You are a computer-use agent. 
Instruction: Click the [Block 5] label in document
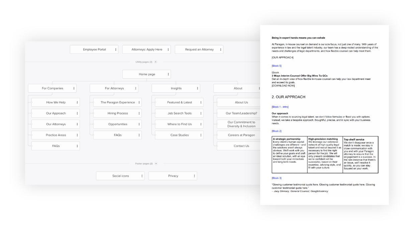pyautogui.click(x=277, y=66)
